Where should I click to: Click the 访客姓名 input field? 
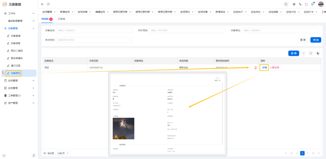[x=94, y=30]
